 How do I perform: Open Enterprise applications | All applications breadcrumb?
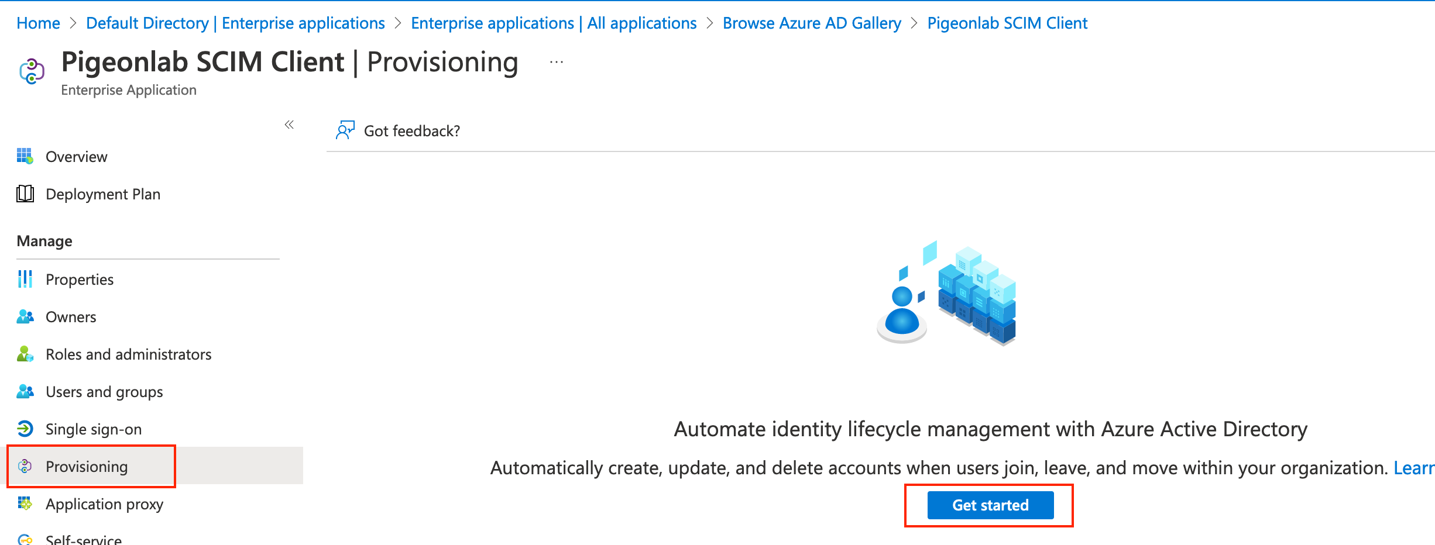pyautogui.click(x=554, y=23)
